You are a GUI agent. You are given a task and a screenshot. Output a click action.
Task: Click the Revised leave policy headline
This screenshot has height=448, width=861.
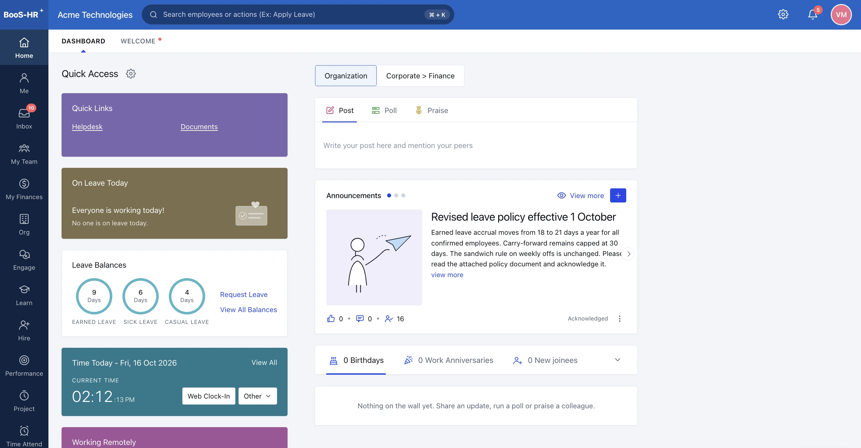pyautogui.click(x=523, y=217)
